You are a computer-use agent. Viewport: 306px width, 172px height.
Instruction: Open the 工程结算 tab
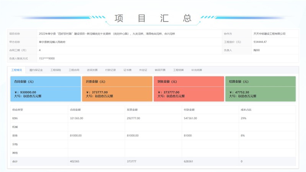pos(178,70)
